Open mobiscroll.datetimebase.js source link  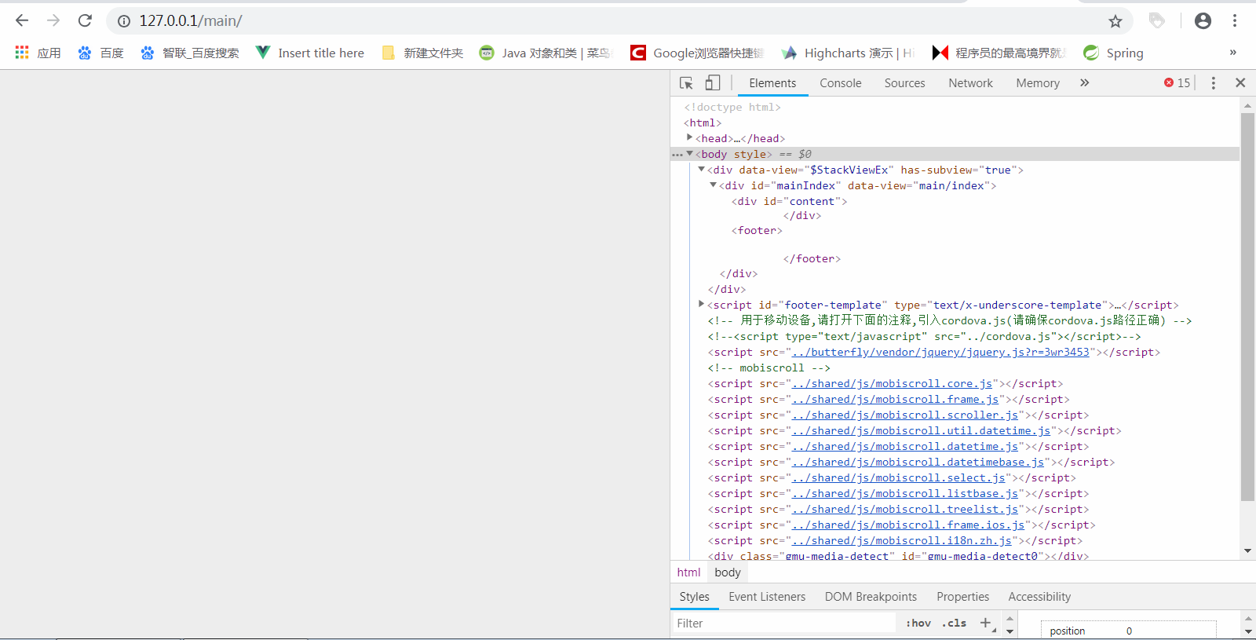pyautogui.click(x=918, y=463)
